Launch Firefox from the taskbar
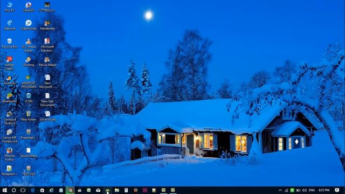This screenshot has height=194, width=345. 135,190
